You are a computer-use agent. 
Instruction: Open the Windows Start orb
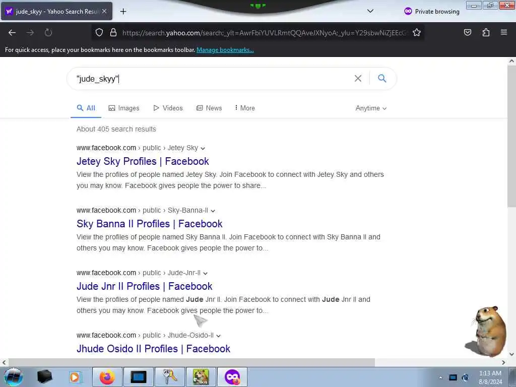point(14,377)
